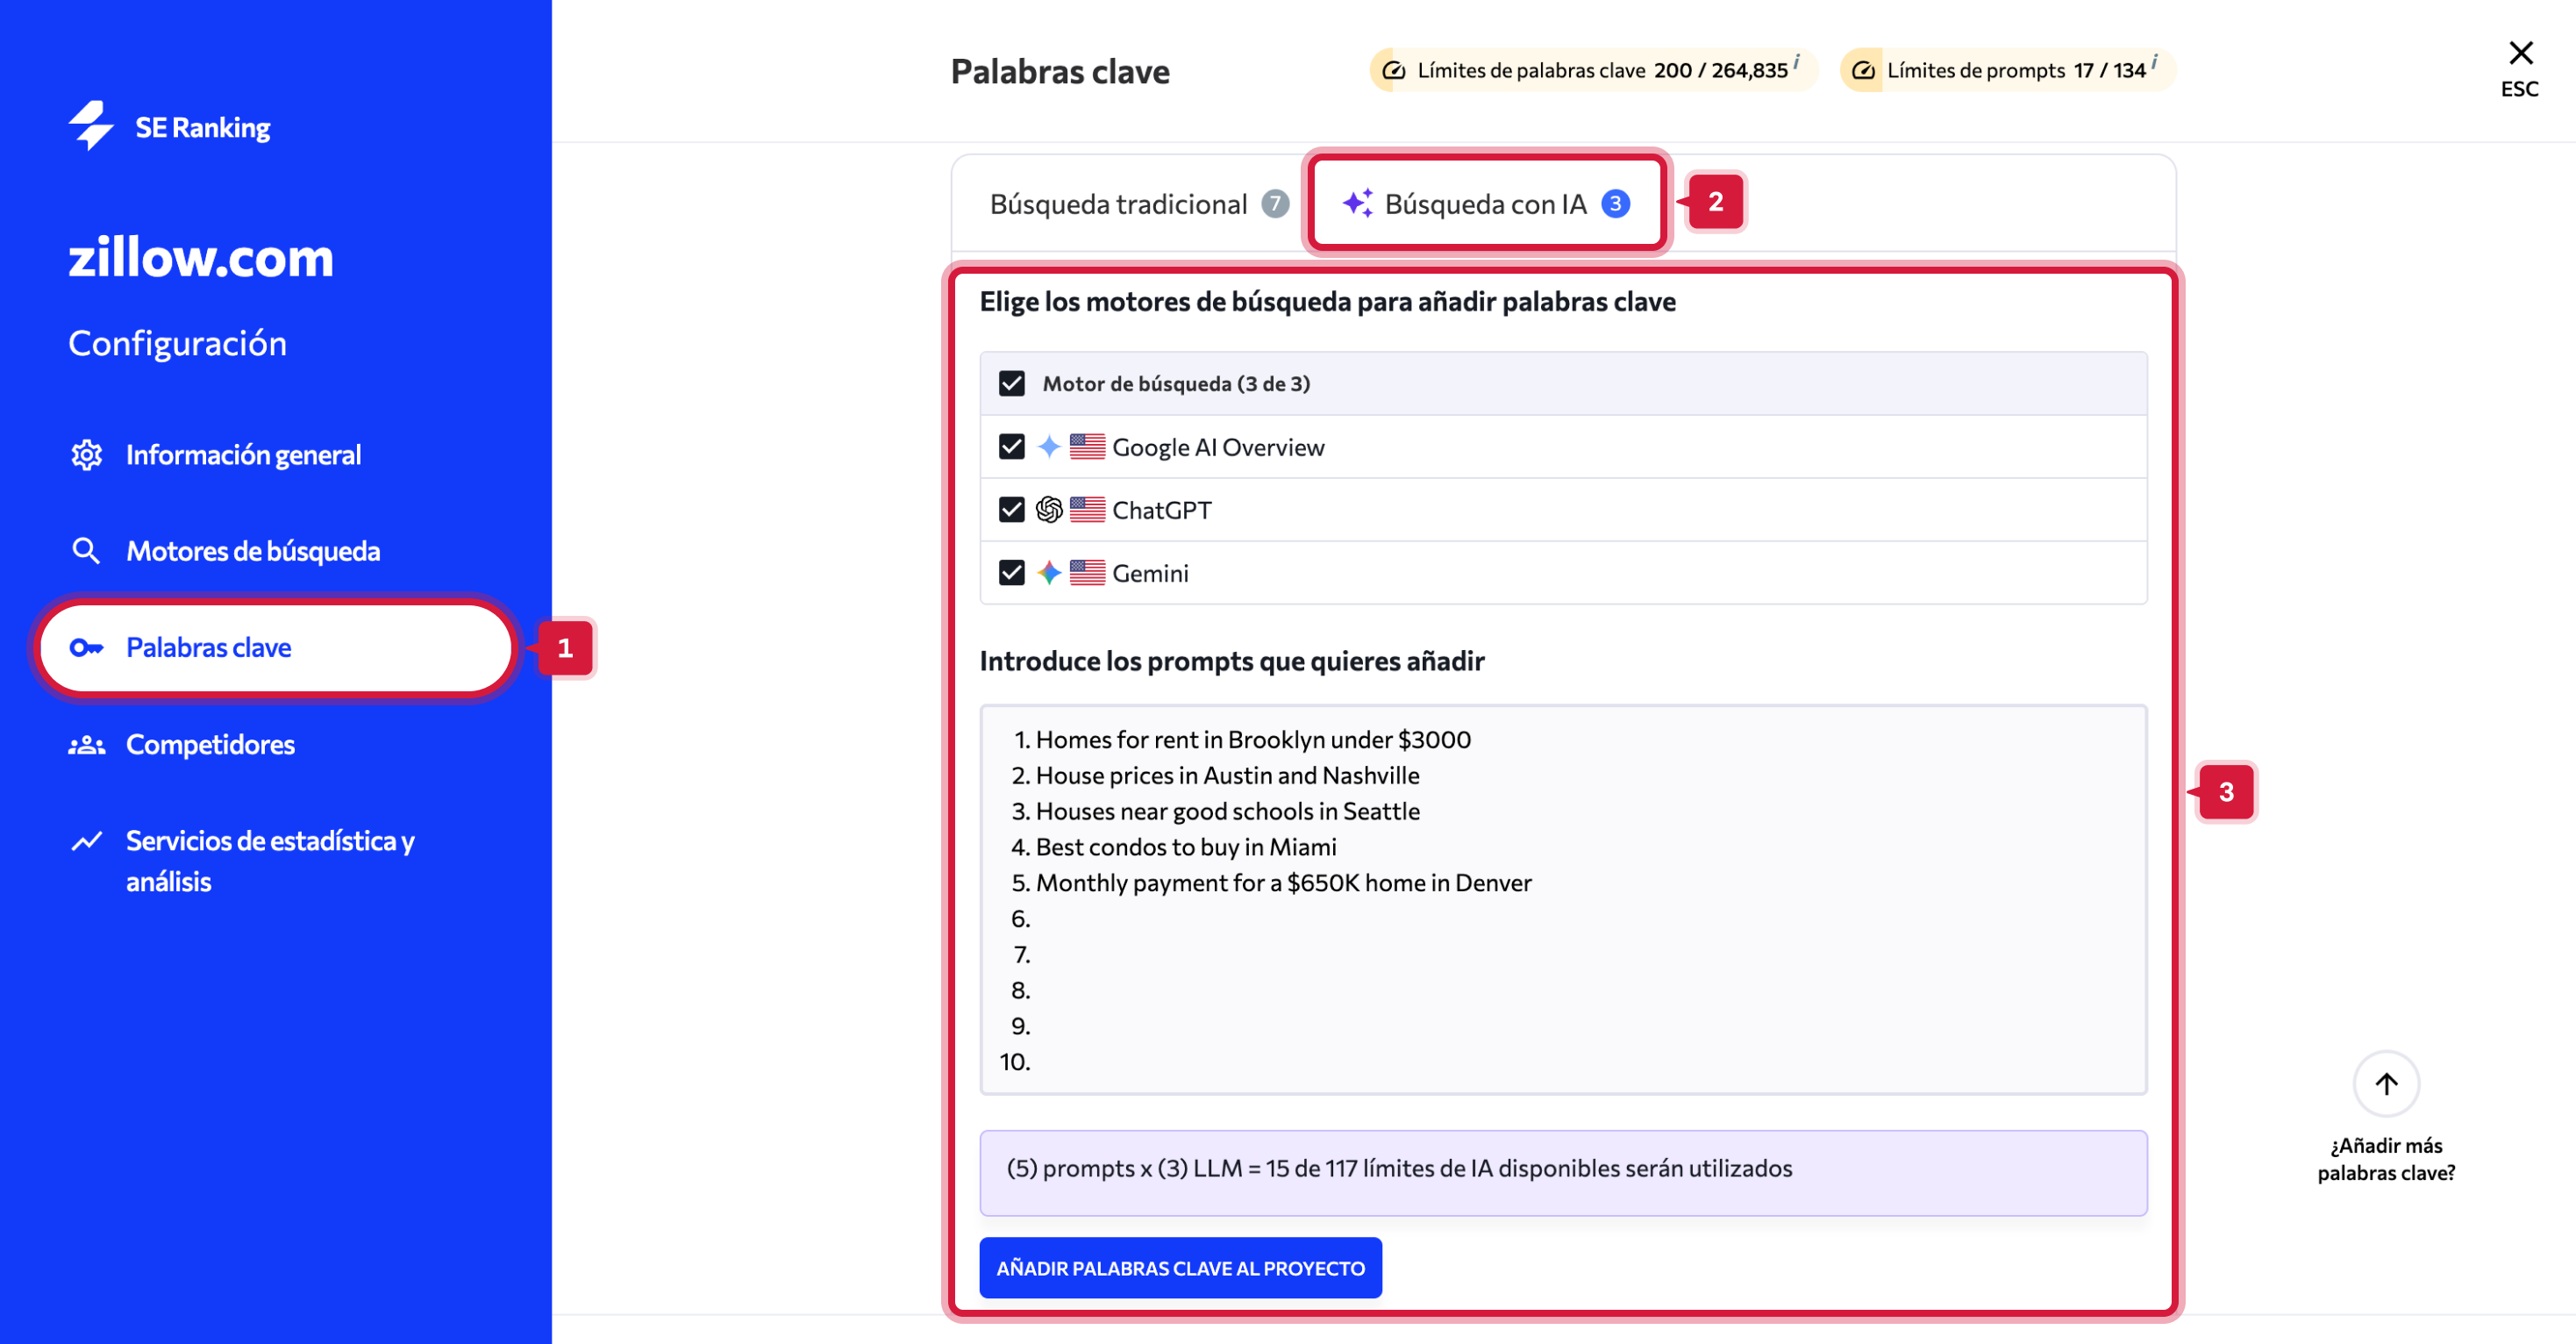Toggle the Gemini search engine checkbox
Screen dimensions: 2576x1344
(1012, 573)
